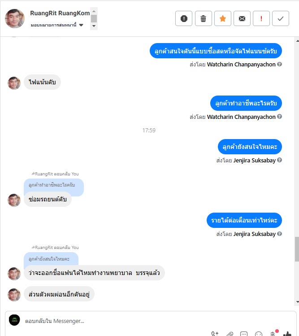
Task: Send a thumbs-up like
Action: (x=287, y=334)
